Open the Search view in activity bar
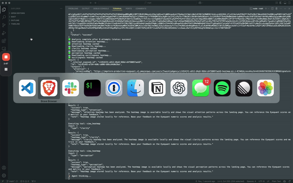293x183 pixels. 4,17
